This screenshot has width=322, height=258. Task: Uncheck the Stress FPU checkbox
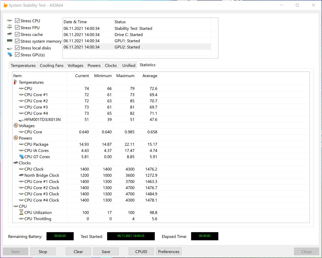pyautogui.click(x=17, y=28)
